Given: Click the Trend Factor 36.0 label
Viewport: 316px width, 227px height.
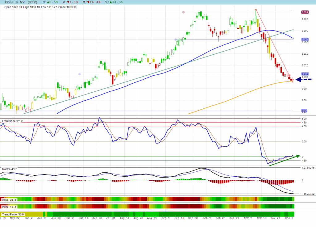Looking at the screenshot, I should click(13, 214).
